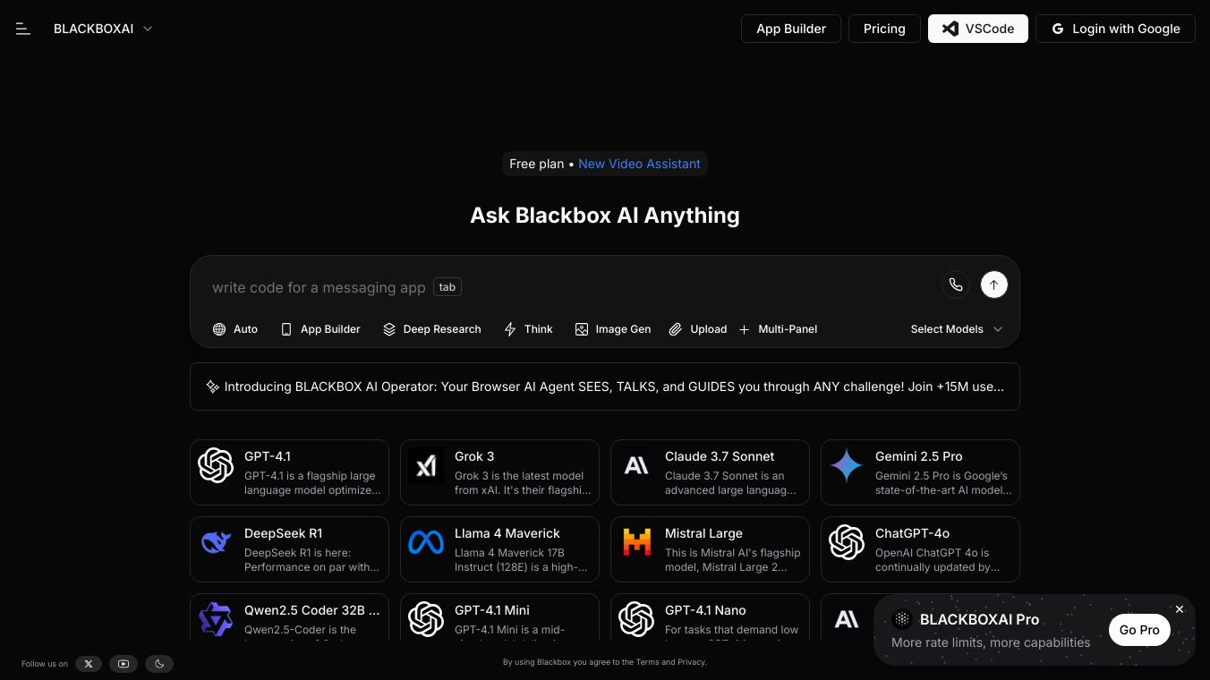
Task: Open App Builder in top navigation
Action: [790, 29]
